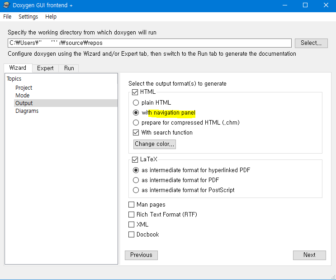Select the Mode topic
Screen dimensions: 336x280
tap(22, 96)
